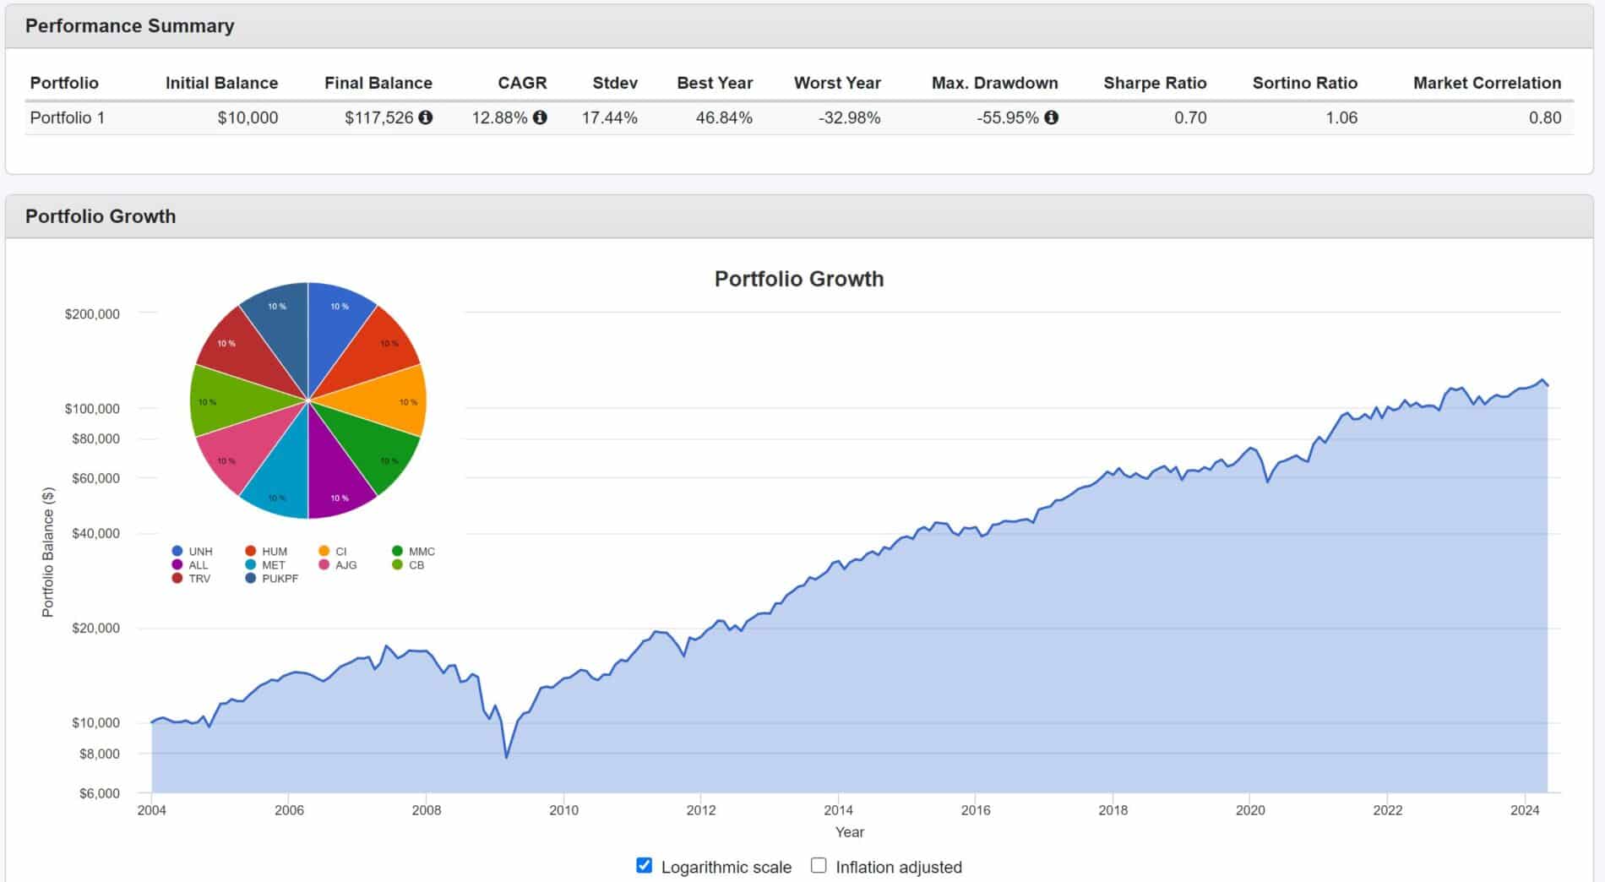Click the Performance Summary panel header
The width and height of the screenshot is (1605, 882).
(x=130, y=26)
